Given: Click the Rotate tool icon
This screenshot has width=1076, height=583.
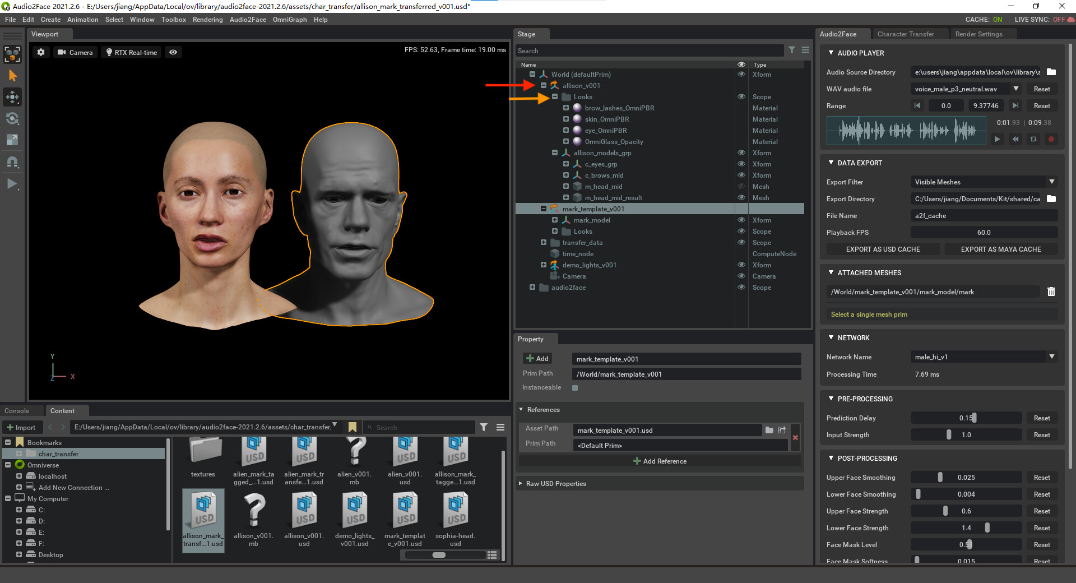Looking at the screenshot, I should coord(12,118).
